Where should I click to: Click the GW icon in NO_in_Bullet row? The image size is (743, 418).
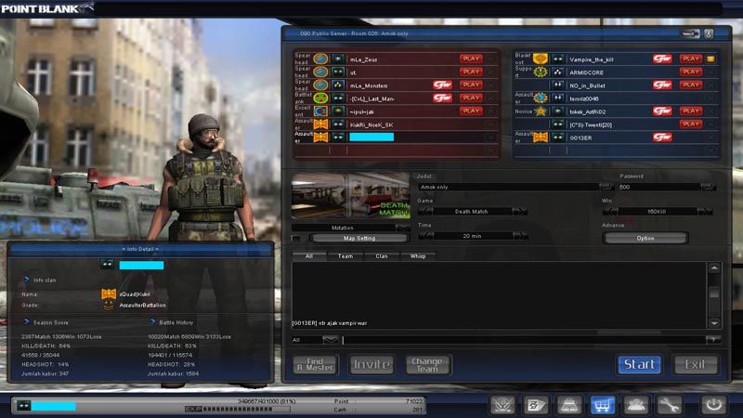coord(662,85)
